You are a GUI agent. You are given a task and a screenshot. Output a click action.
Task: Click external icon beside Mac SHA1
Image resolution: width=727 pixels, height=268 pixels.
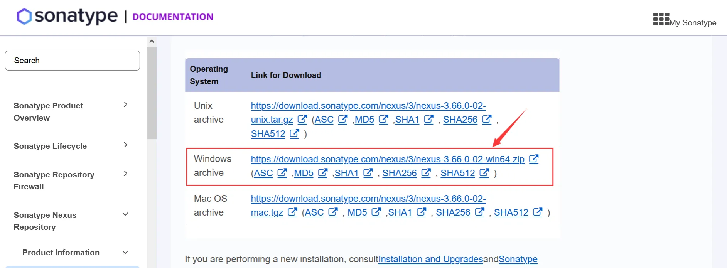point(422,212)
